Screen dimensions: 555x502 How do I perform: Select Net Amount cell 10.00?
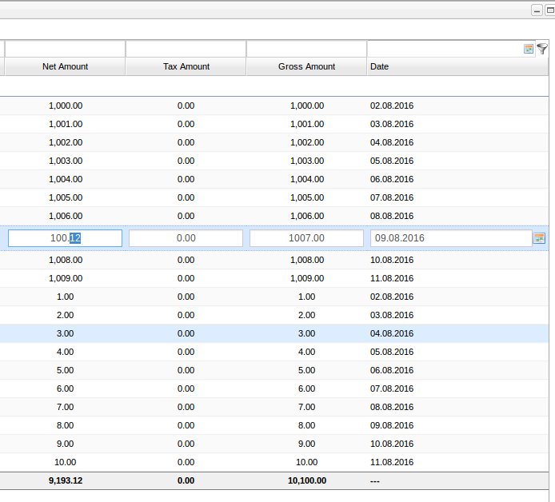pyautogui.click(x=65, y=462)
